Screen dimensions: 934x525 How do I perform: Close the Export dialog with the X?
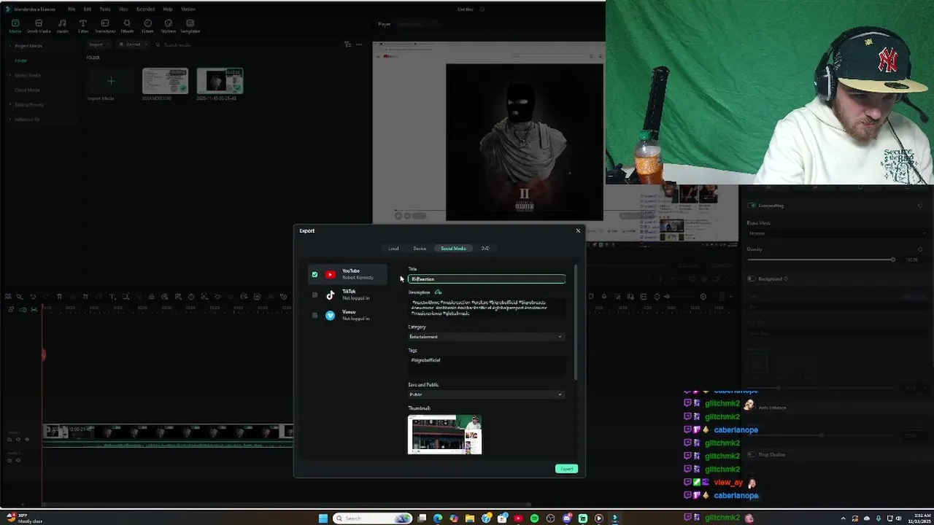coord(578,230)
